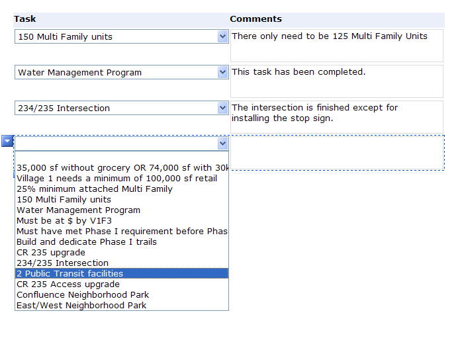Viewport: 462px width, 344px height.
Task: Collapse the empty task dropdown arrow
Action: click(x=223, y=144)
